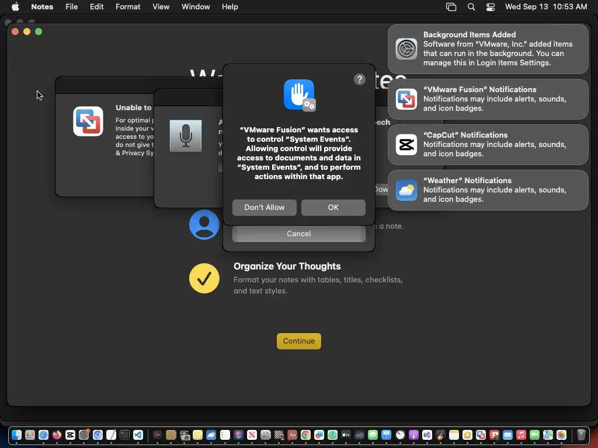The width and height of the screenshot is (598, 448).
Task: Open the News app from Dock
Action: tap(252, 435)
